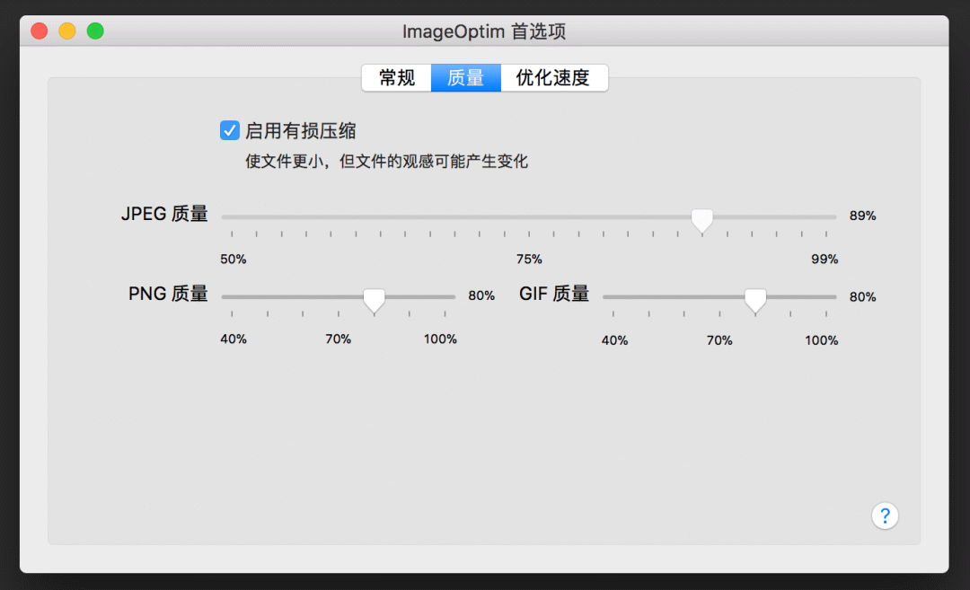Select the currently active 质量 tab

[x=465, y=78]
